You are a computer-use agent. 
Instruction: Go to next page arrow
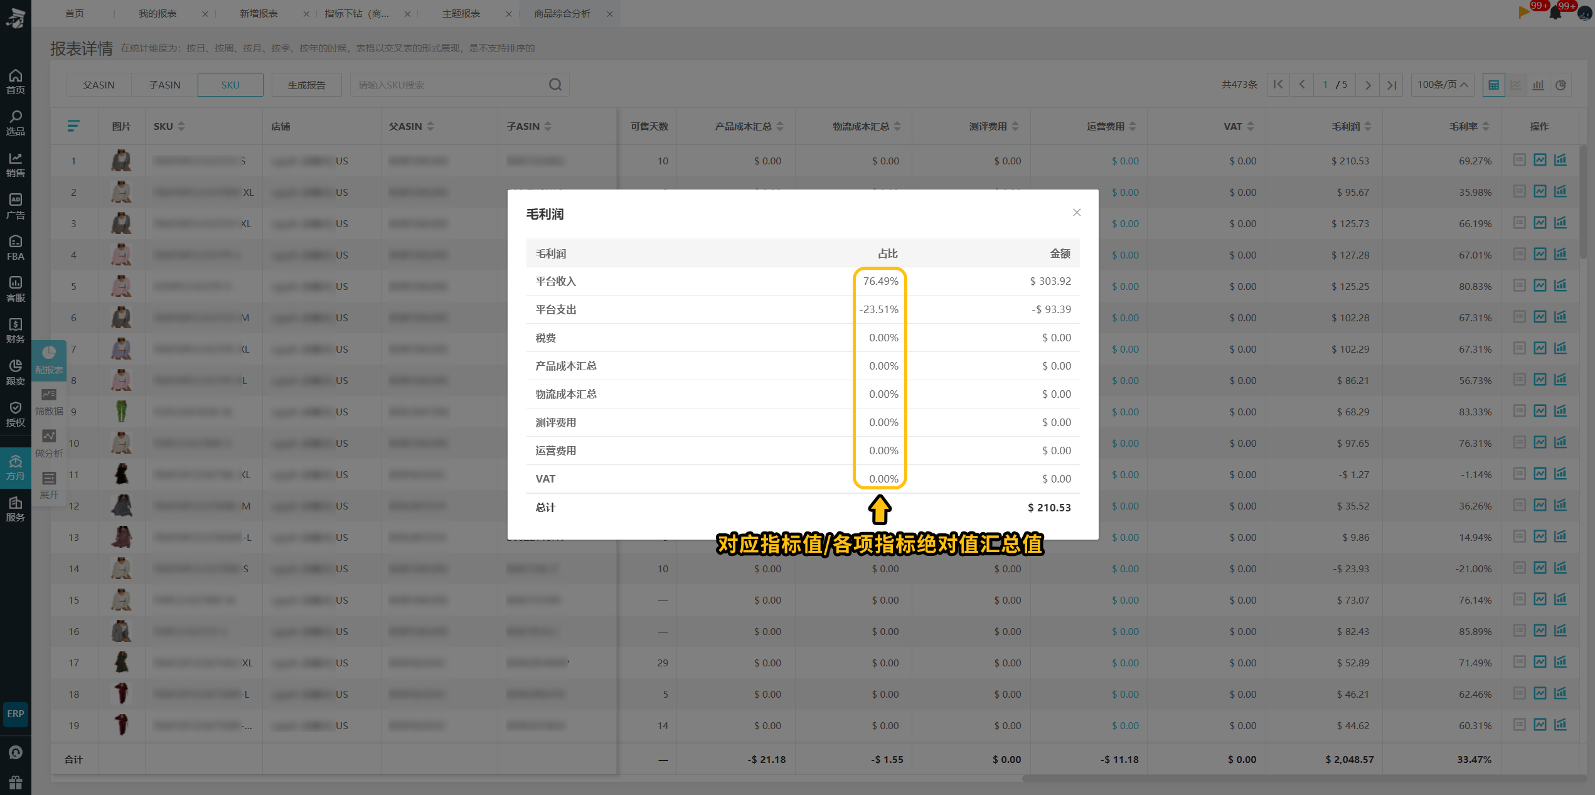(x=1368, y=85)
